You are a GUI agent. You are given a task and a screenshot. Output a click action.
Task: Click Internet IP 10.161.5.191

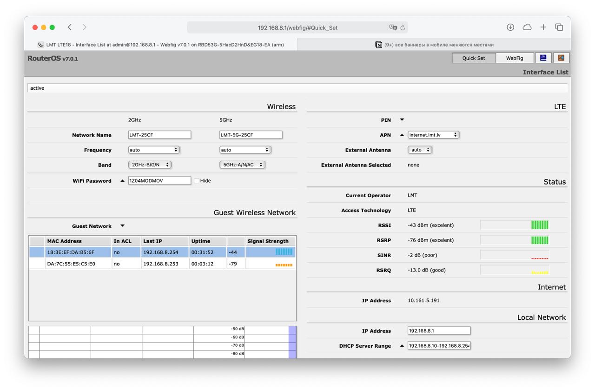coord(423,300)
